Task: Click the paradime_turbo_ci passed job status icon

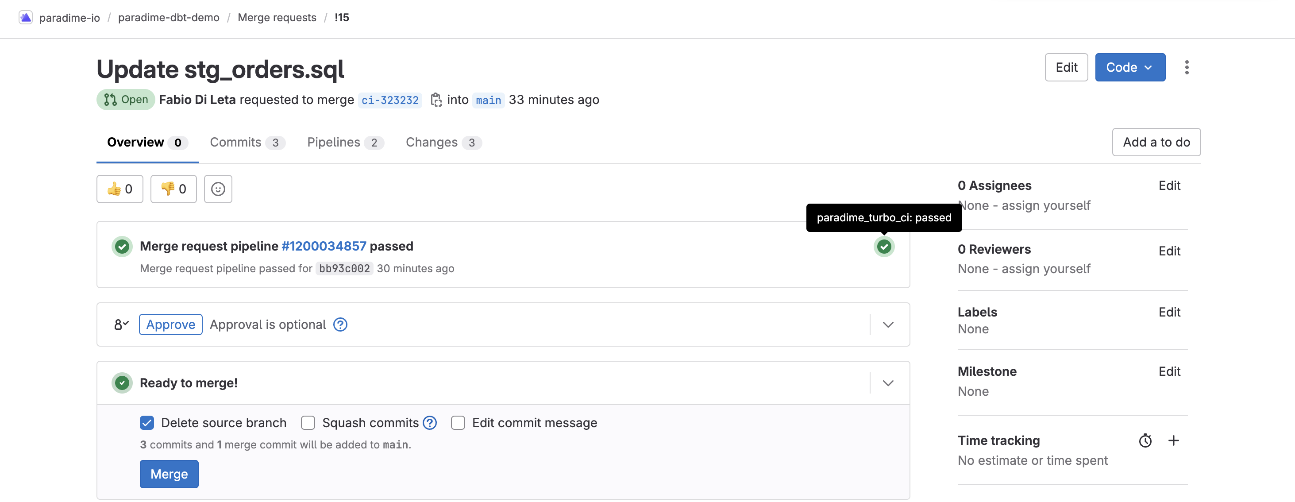Action: 884,247
